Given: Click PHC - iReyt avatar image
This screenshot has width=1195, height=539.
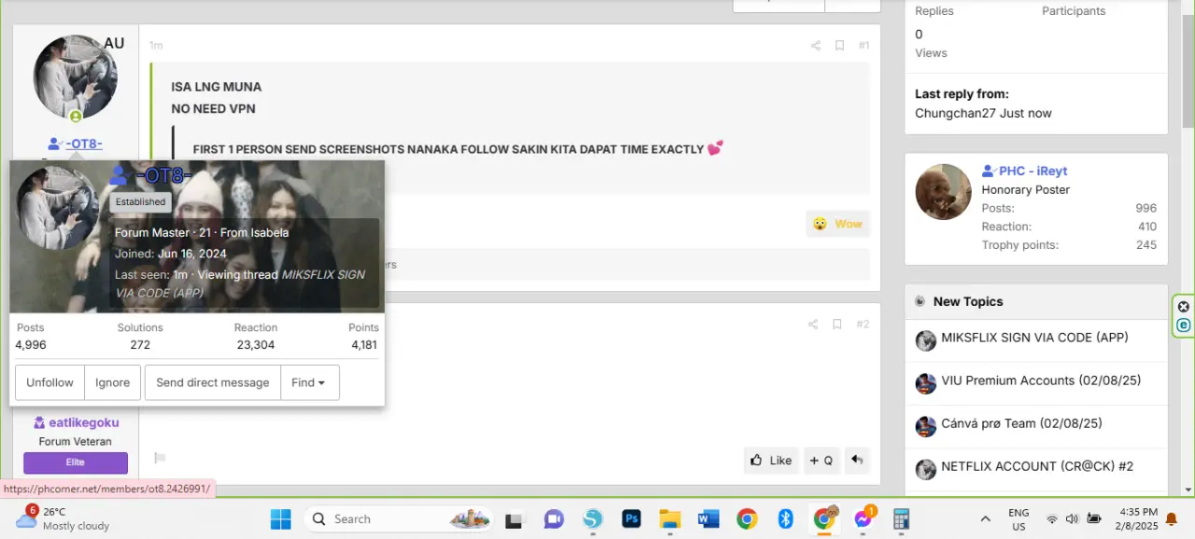Looking at the screenshot, I should pos(944,192).
